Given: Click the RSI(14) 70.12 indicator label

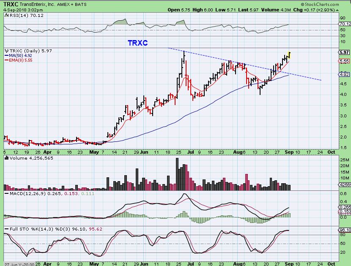Looking at the screenshot, I should 24,16.
